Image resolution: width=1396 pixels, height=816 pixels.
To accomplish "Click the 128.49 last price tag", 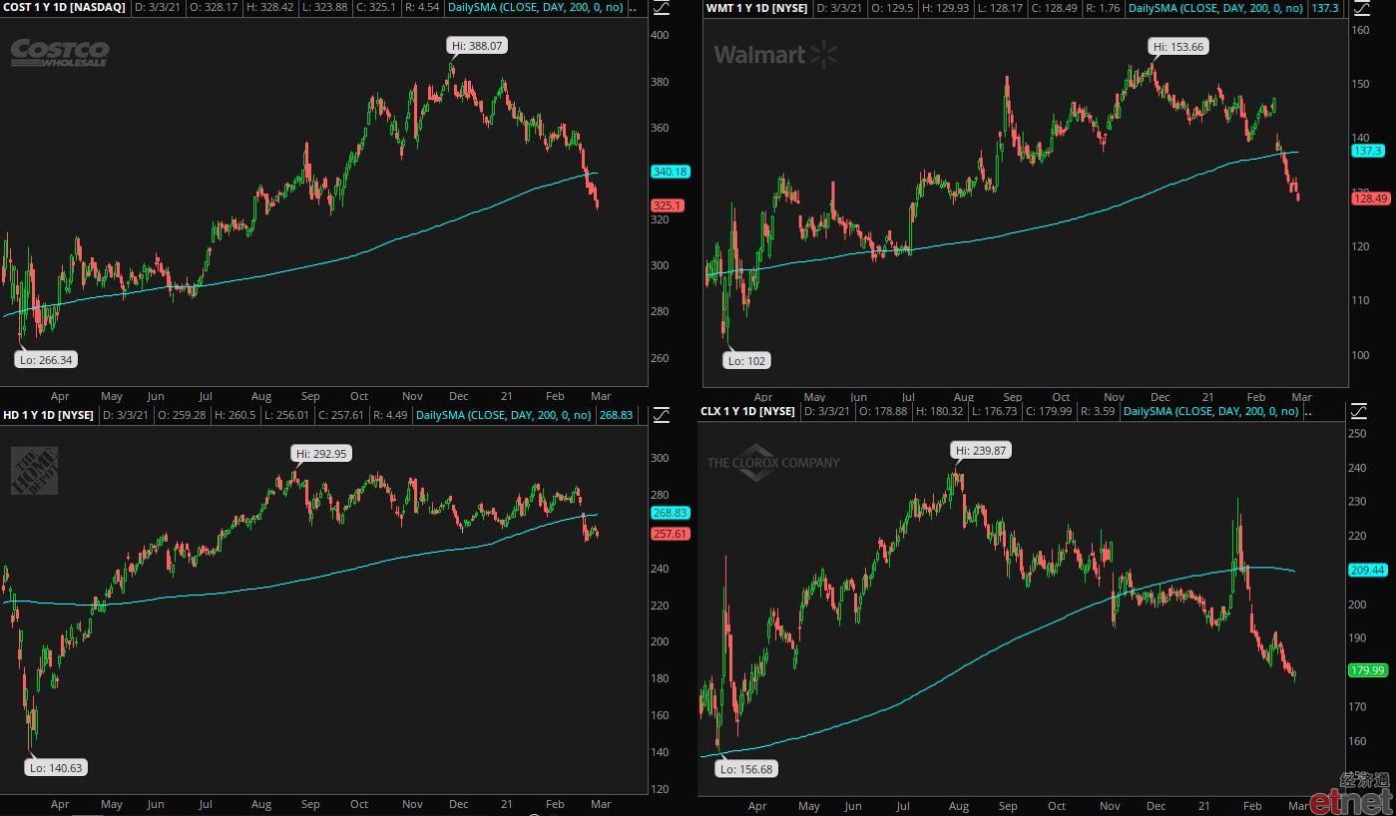I will [1370, 199].
